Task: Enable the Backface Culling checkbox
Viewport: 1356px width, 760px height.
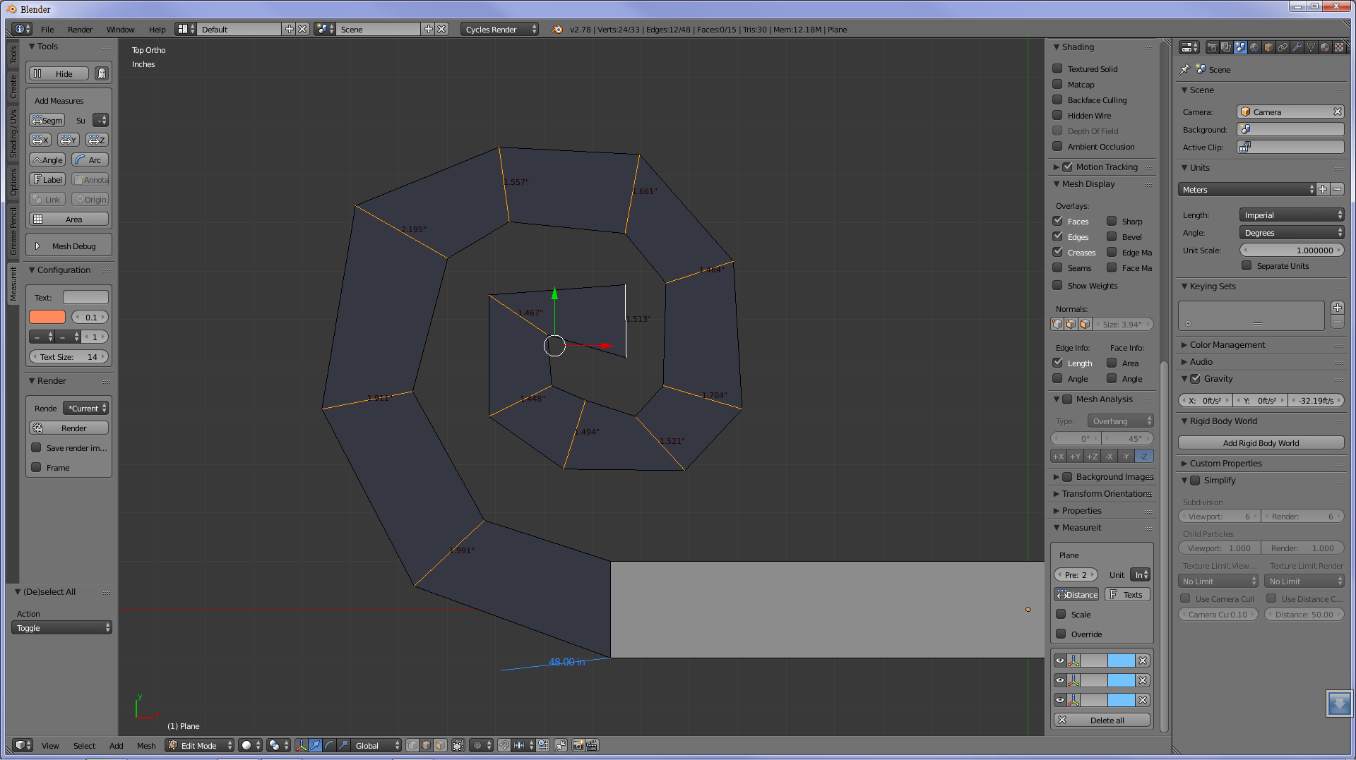Action: pyautogui.click(x=1057, y=99)
